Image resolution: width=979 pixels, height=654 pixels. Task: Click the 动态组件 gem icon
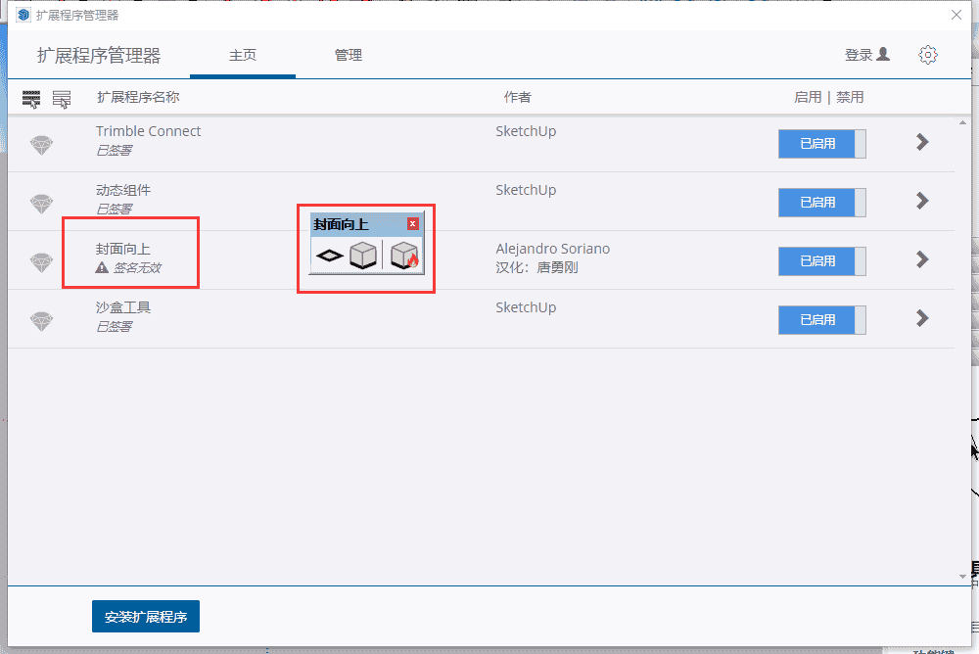point(42,204)
